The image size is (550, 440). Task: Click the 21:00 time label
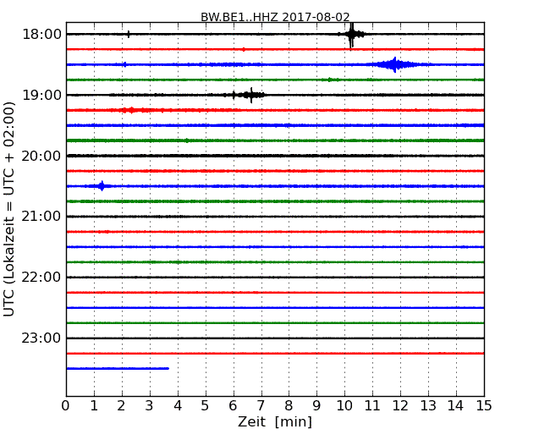41,217
